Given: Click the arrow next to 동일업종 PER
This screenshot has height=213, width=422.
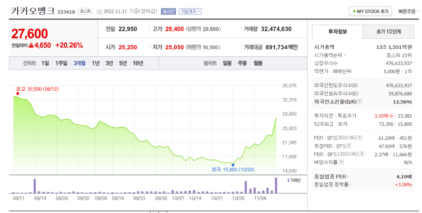Looking at the screenshot, I should click(348, 177).
